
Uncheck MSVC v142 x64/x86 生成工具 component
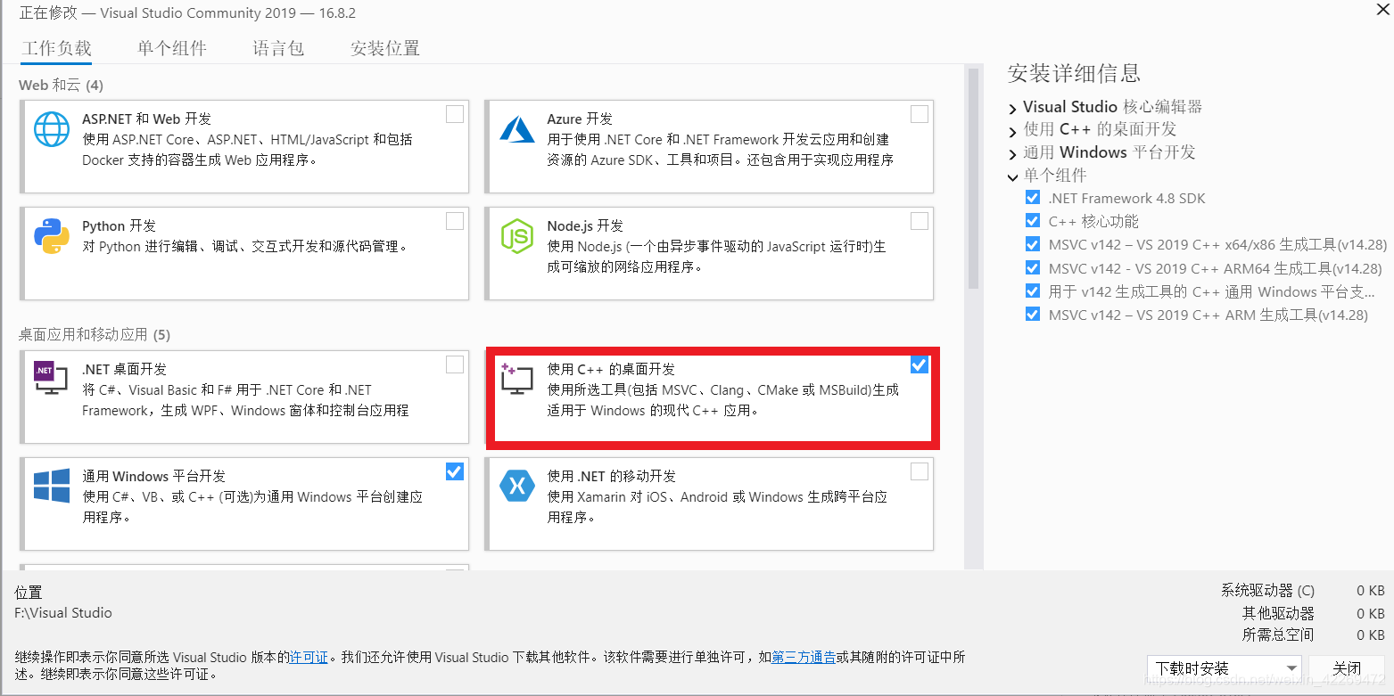click(x=1033, y=244)
